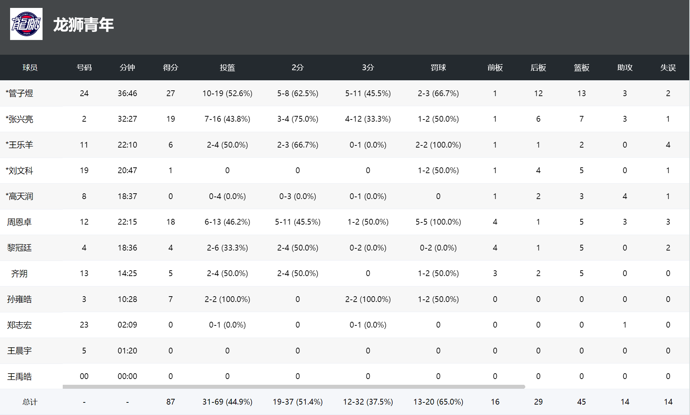690x415 pixels.
Task: Click the 篮板 column header
Action: (581, 68)
